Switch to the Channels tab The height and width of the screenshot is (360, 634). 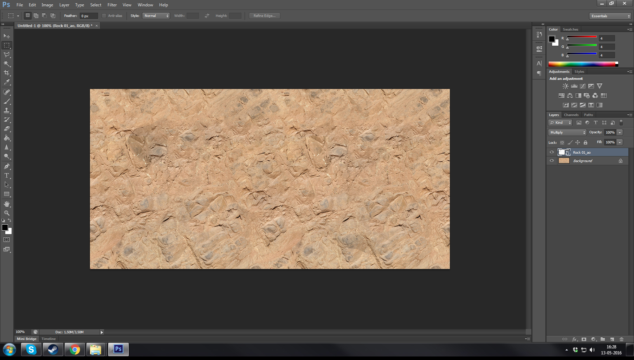pos(571,115)
